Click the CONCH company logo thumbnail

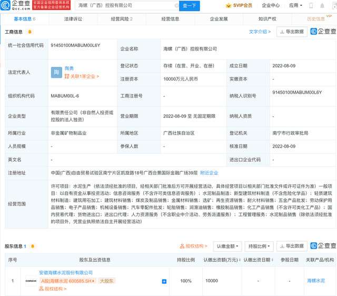[x=31, y=281]
